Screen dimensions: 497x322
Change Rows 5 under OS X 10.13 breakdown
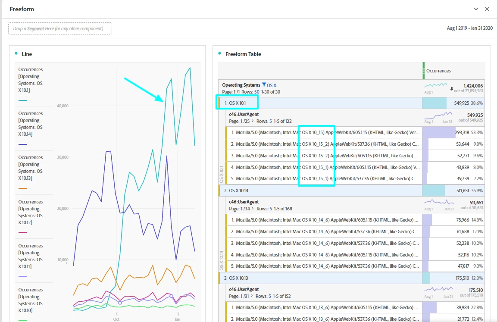tap(270, 296)
